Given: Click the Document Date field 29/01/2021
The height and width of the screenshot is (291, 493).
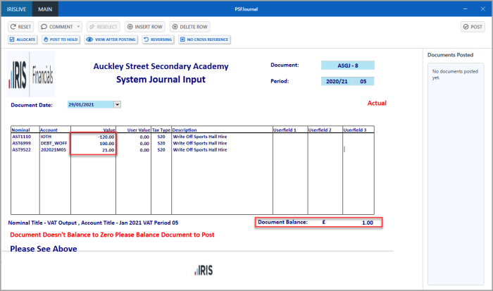Looking at the screenshot, I should point(89,105).
